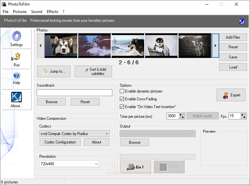Adjust the Fps spinner arrows
Screen dimensions: 250x185
[243, 116]
